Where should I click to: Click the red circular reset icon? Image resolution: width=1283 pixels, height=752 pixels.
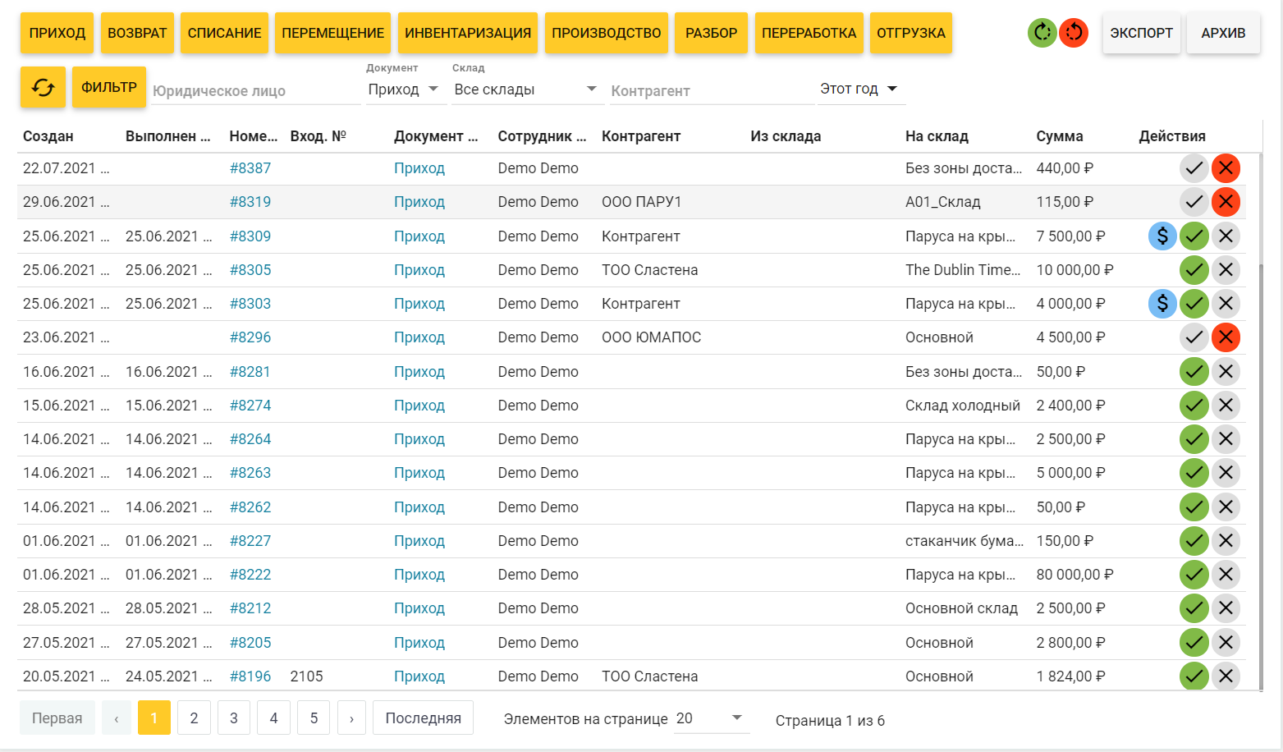coord(1073,33)
